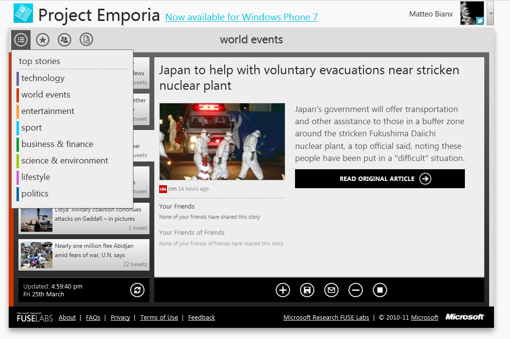Click the Project Emporia title text

coord(99,15)
